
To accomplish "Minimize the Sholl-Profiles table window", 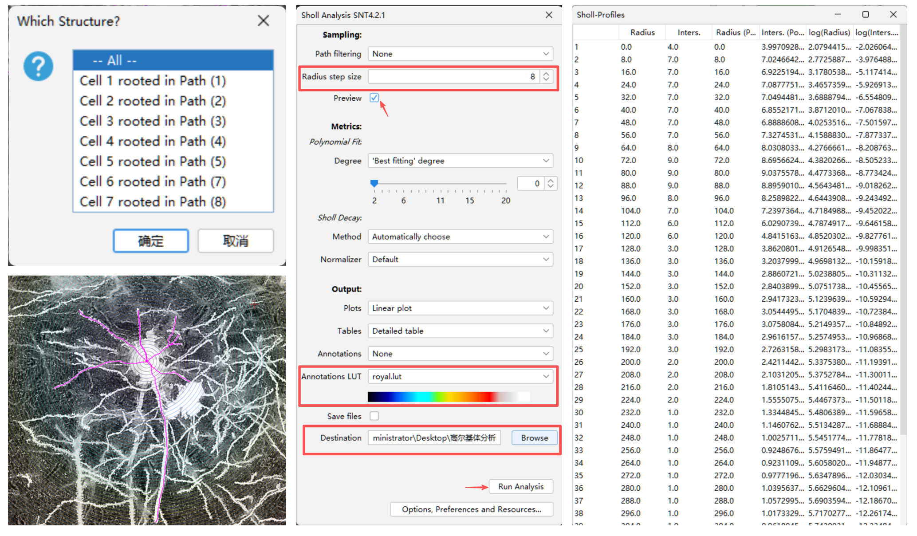I will pyautogui.click(x=838, y=15).
